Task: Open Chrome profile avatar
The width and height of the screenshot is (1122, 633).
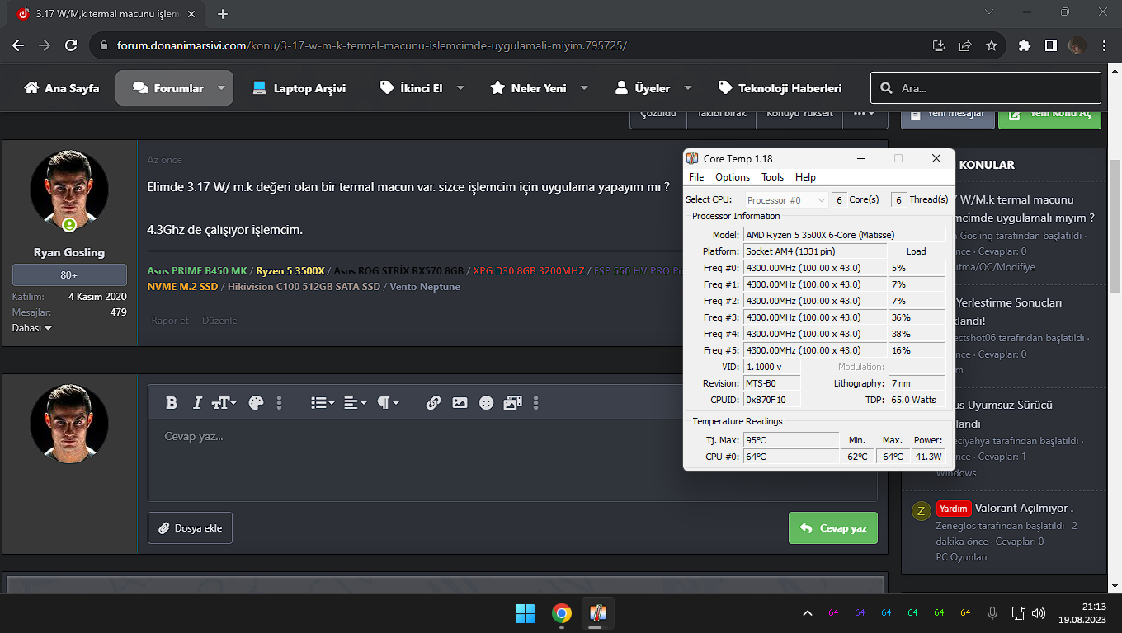Action: pos(1077,45)
